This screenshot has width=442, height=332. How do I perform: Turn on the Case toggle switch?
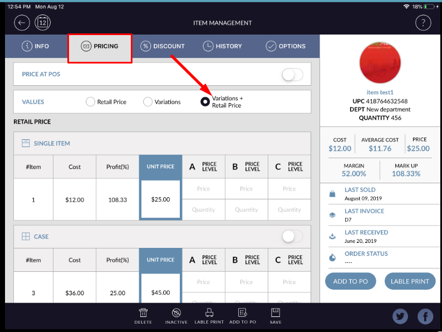(x=292, y=237)
